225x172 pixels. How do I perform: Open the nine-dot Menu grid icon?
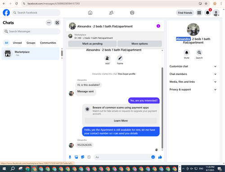click(x=199, y=13)
